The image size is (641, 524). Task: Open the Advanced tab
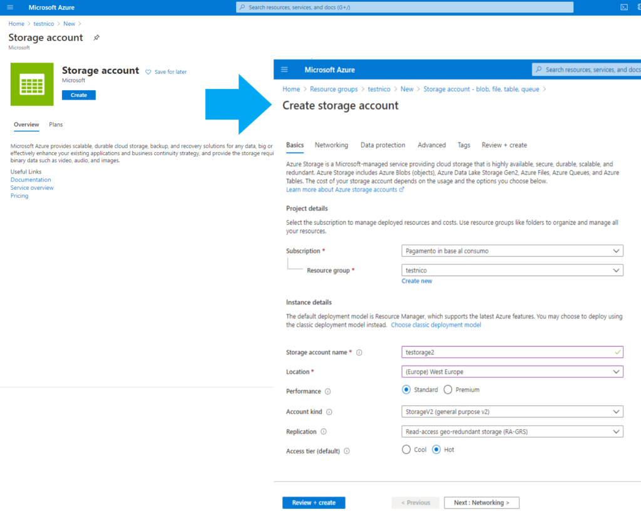point(431,145)
